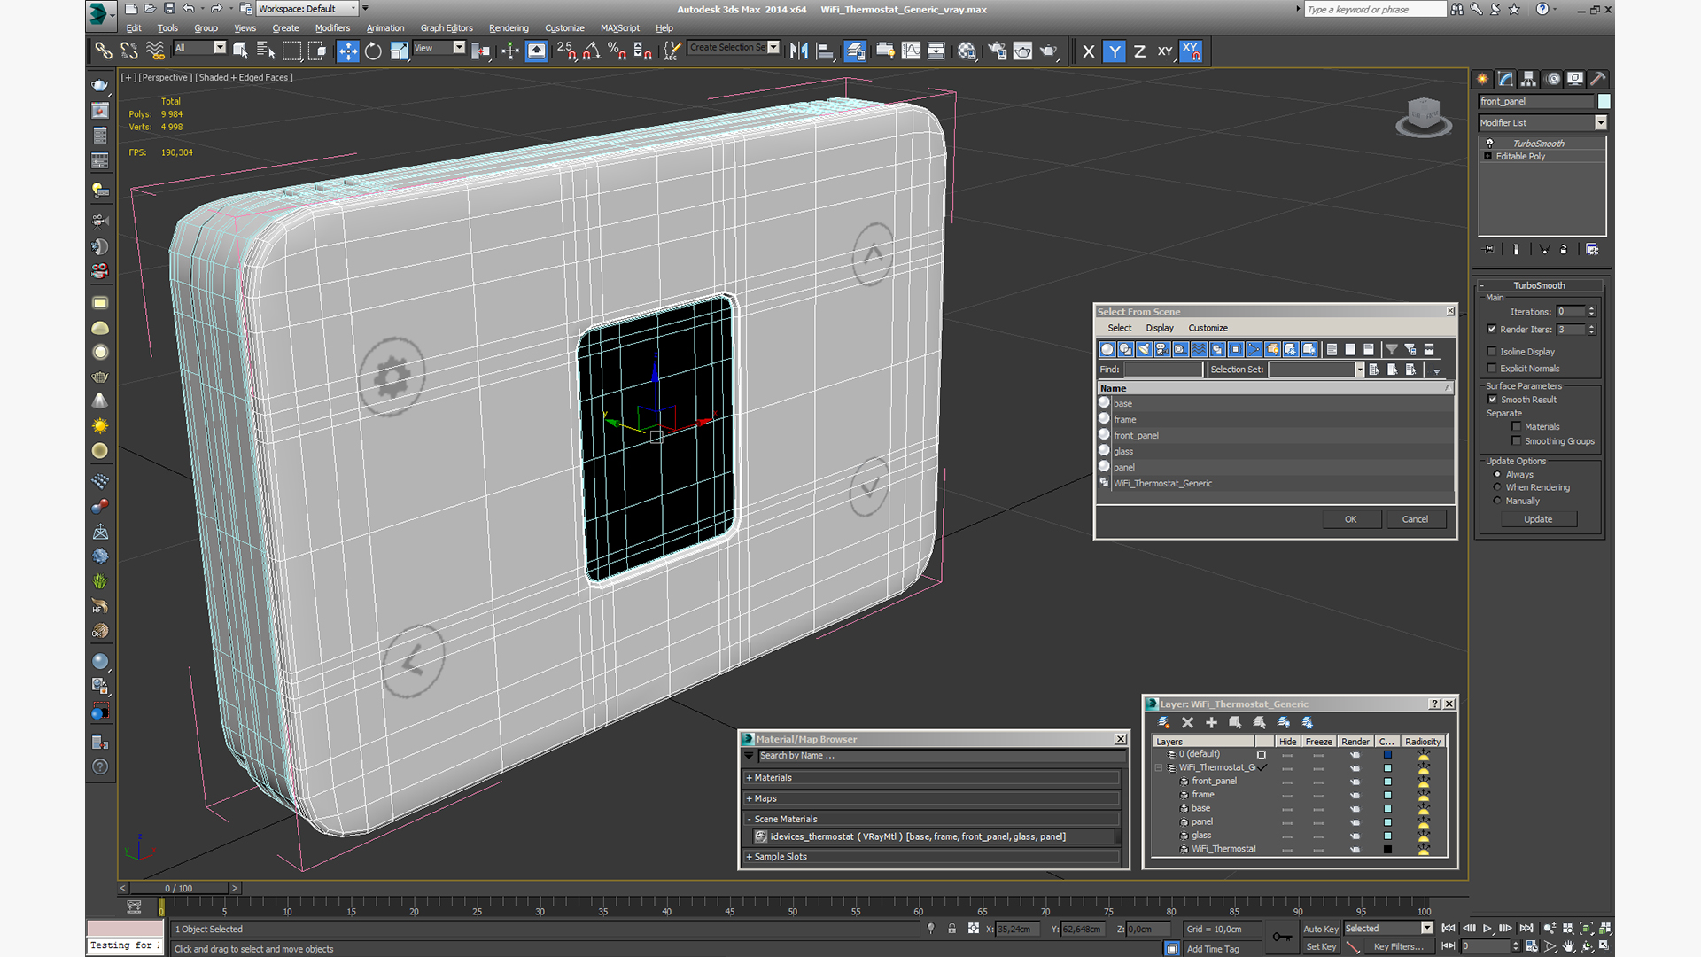
Task: Expand the Sample Slots group
Action: [750, 857]
